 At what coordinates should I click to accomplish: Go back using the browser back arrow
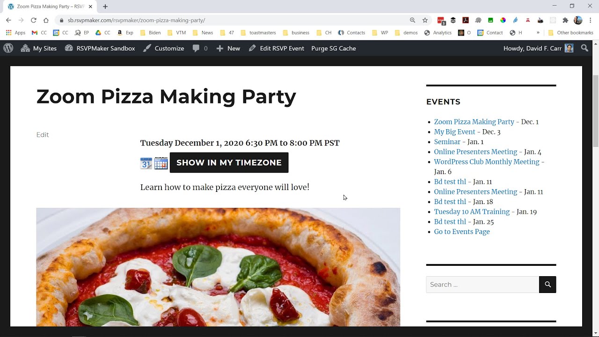coord(8,20)
